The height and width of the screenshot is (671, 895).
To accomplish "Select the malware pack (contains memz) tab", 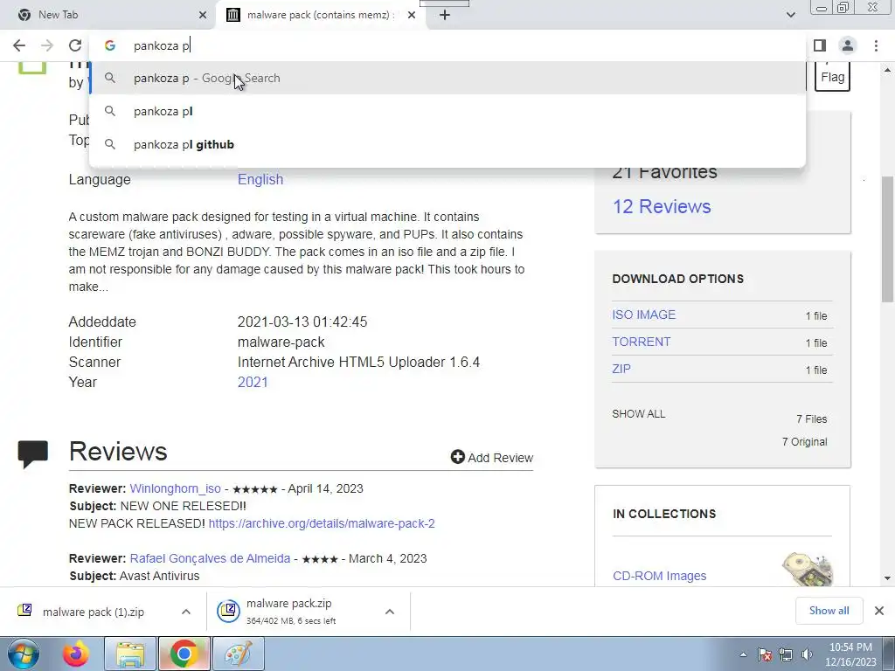I will [x=320, y=15].
